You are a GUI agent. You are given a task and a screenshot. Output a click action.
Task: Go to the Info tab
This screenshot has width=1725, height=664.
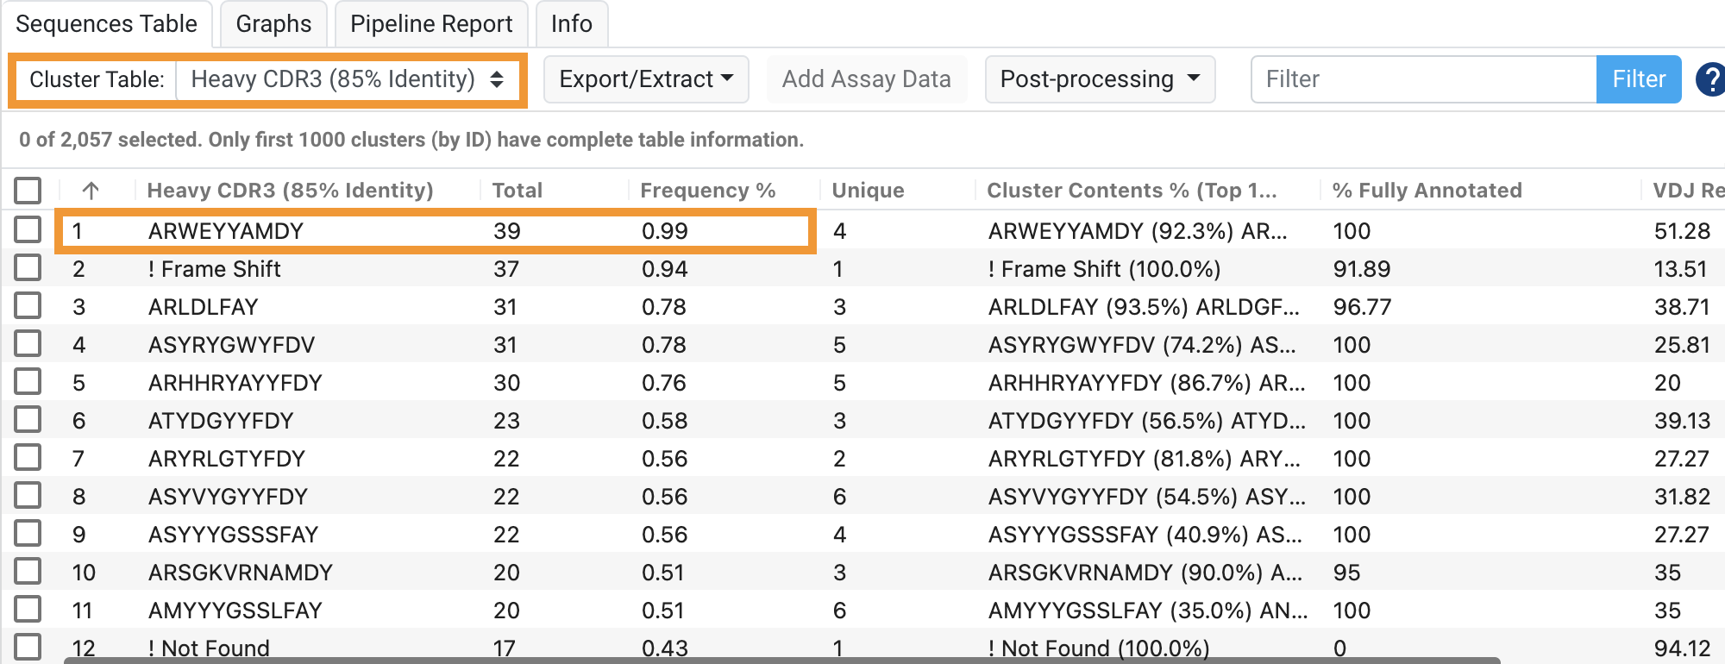571,24
